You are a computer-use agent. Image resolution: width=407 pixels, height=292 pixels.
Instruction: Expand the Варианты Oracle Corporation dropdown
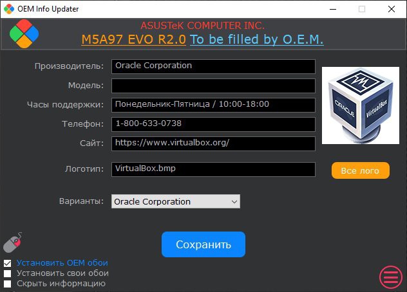(x=176, y=201)
